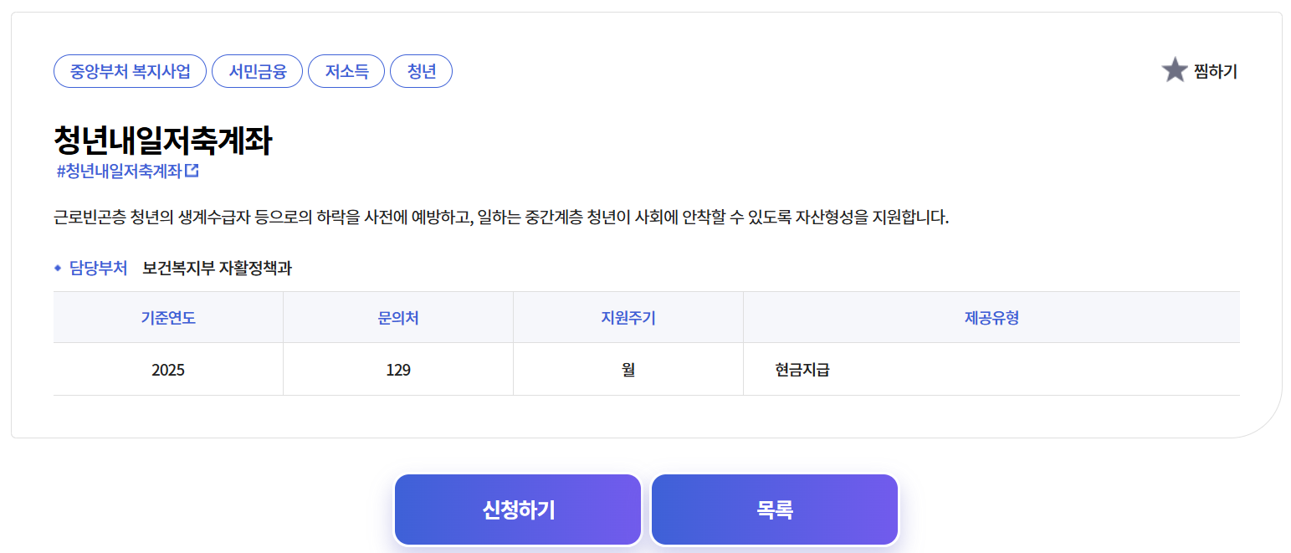Select the 문의처 column header
The image size is (1291, 553).
coord(398,316)
